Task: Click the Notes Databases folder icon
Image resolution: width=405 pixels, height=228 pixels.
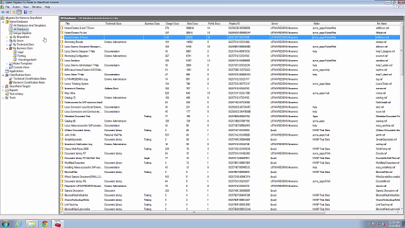Action: [x=7, y=22]
